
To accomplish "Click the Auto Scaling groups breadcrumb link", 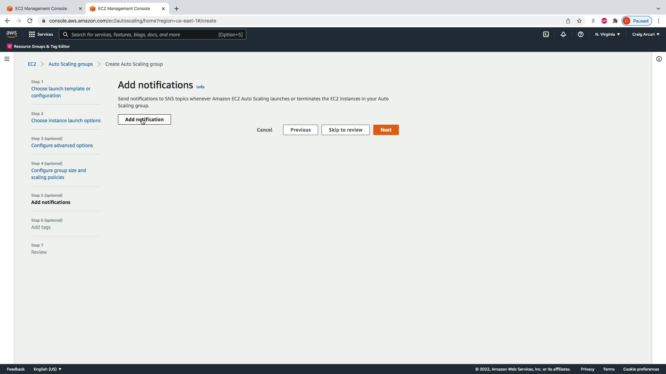I will point(70,64).
